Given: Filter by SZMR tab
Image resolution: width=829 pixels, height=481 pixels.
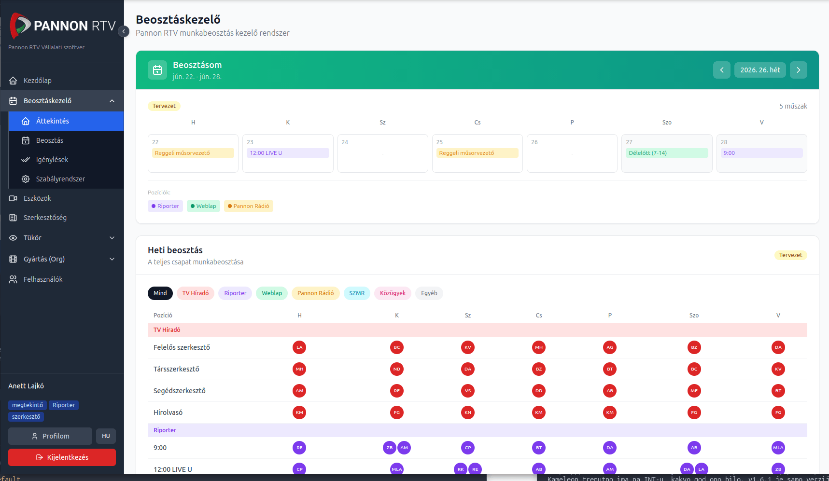Looking at the screenshot, I should coord(357,293).
